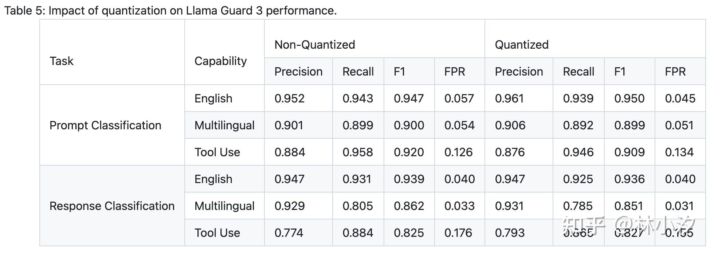
Task: Click the Non-Quantized Precision subheader
Action: [x=298, y=72]
